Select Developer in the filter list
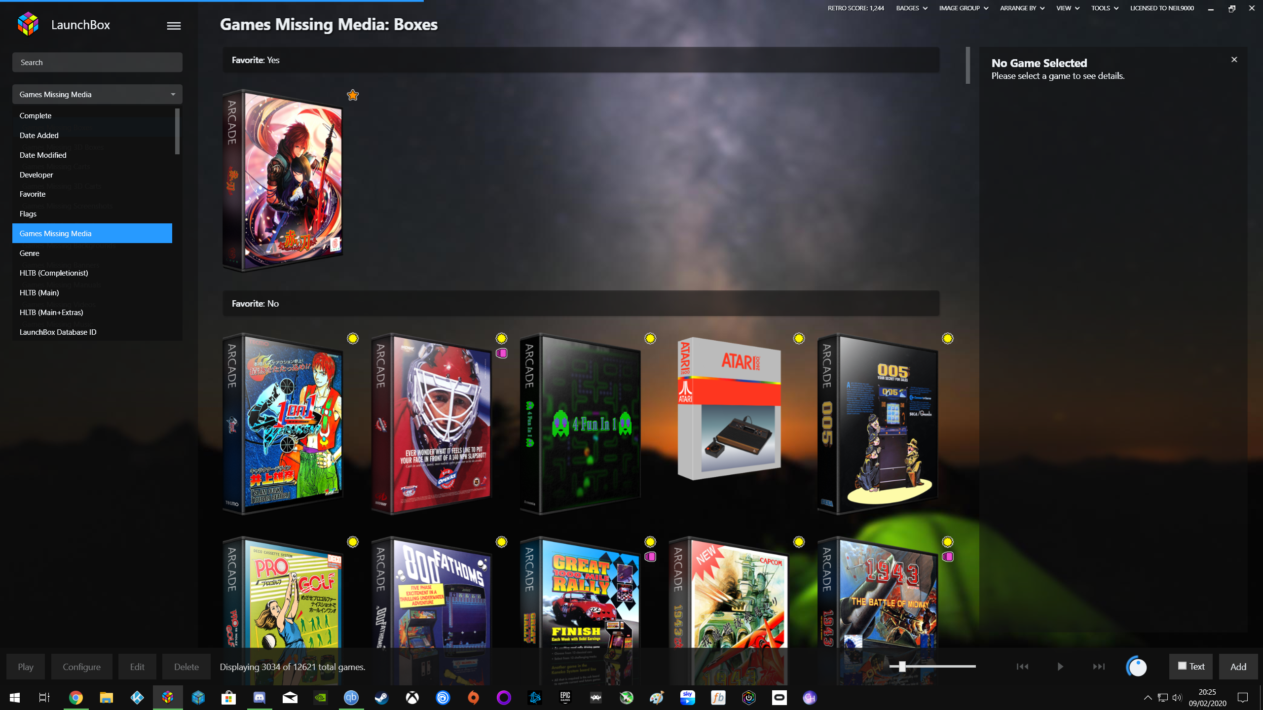The height and width of the screenshot is (710, 1263). tap(92, 175)
